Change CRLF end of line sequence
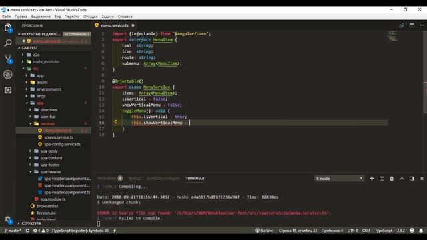 coord(366,231)
